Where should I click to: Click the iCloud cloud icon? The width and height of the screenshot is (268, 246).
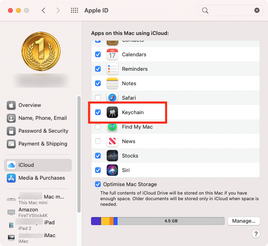point(11,165)
